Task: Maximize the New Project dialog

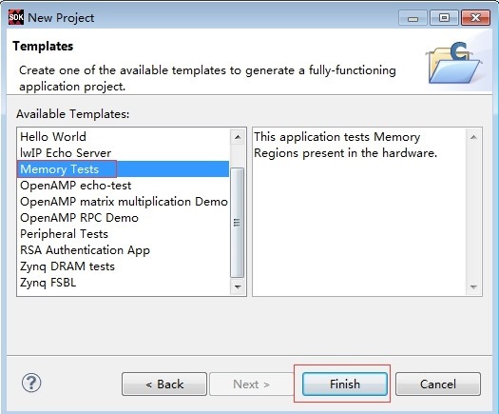Action: point(444,18)
